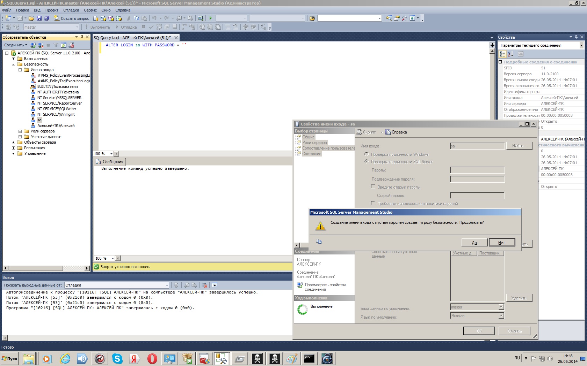
Task: Select Windows authentication radio button
Action: [x=366, y=154]
